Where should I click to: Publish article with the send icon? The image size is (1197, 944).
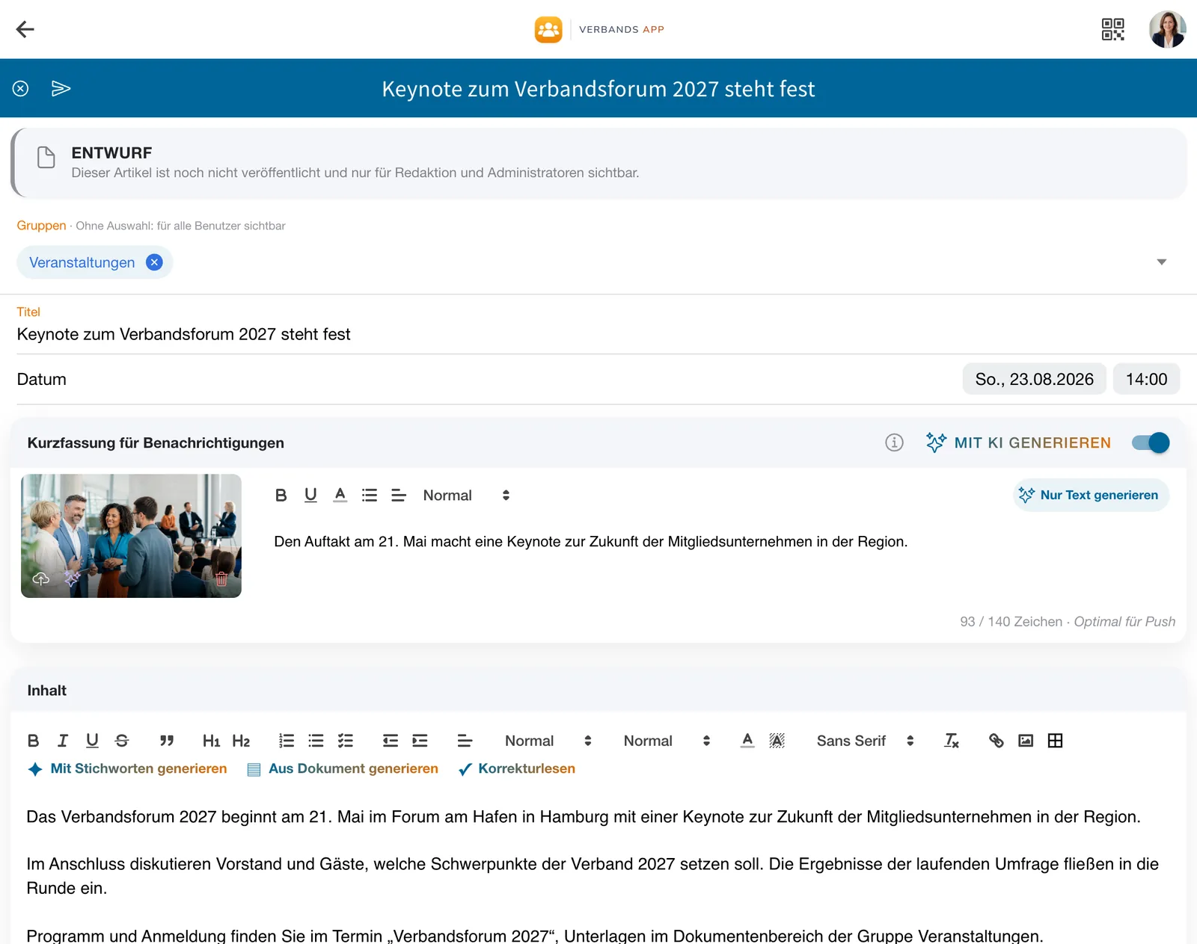tap(61, 89)
